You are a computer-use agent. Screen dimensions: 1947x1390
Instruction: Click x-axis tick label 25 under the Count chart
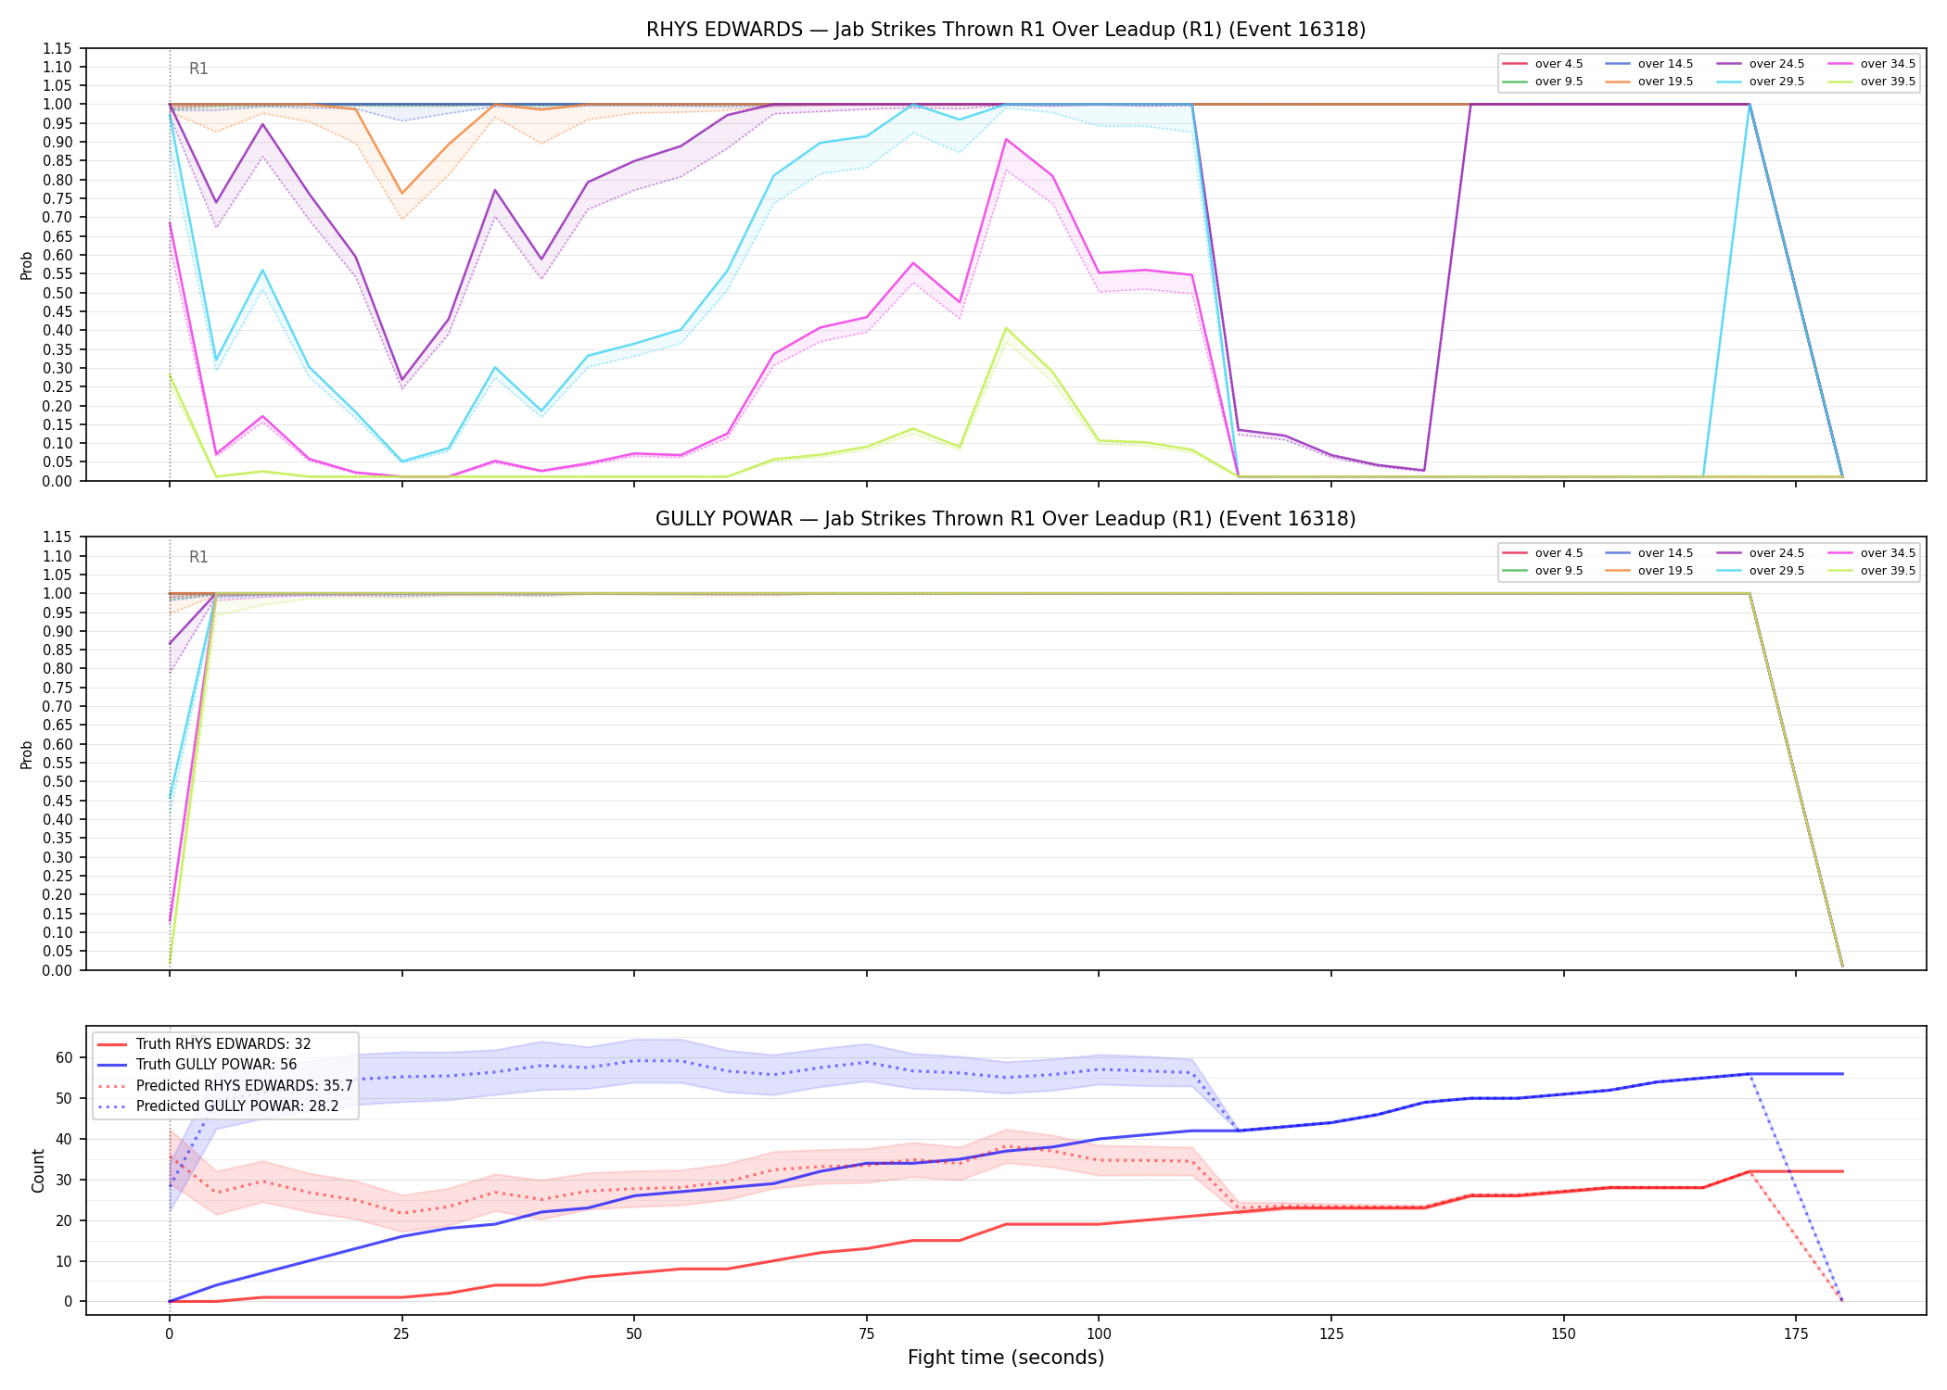(401, 1334)
